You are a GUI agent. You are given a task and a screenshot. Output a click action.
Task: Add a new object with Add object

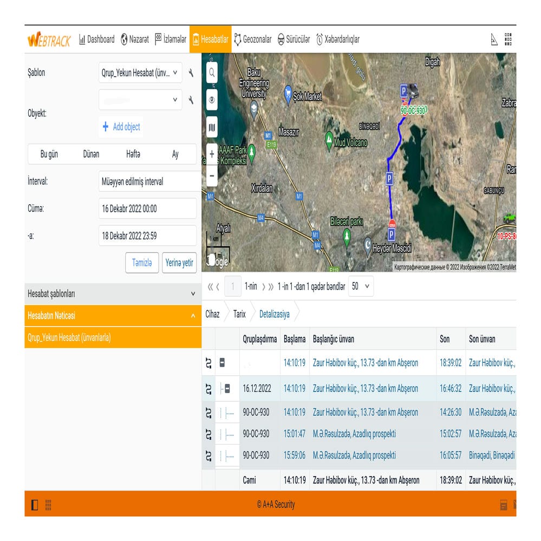(x=121, y=127)
